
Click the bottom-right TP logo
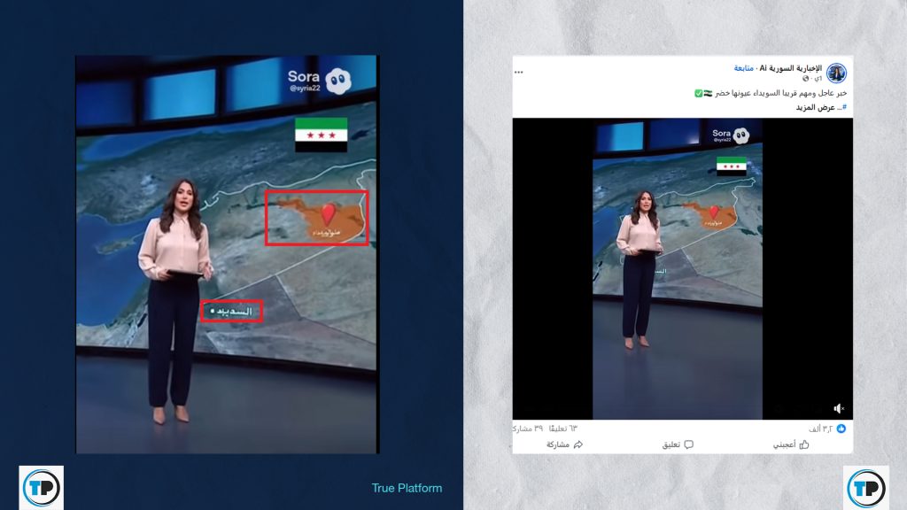point(866,488)
